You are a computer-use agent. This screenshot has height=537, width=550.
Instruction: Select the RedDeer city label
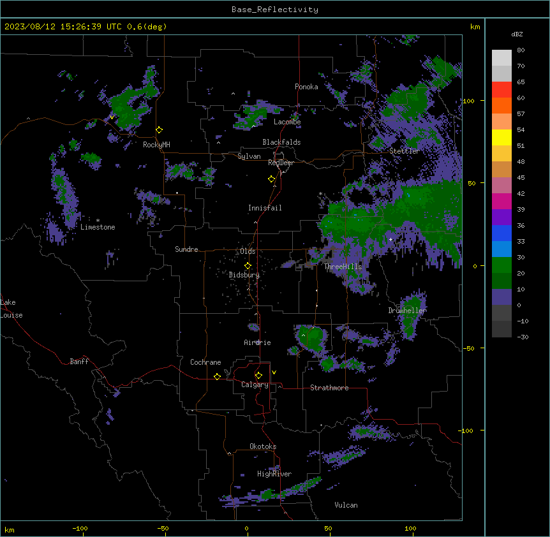(x=281, y=163)
